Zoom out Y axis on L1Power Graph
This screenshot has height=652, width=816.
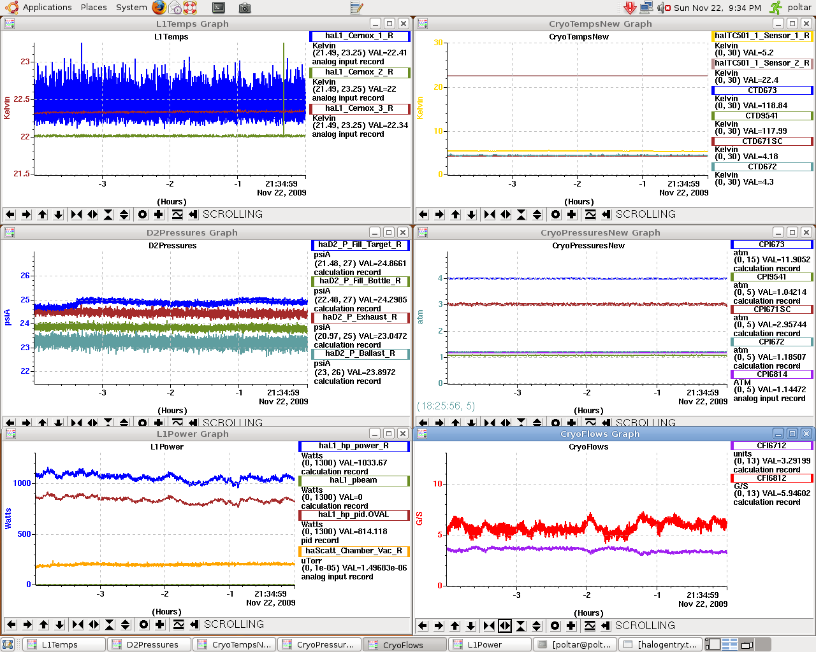(x=126, y=625)
